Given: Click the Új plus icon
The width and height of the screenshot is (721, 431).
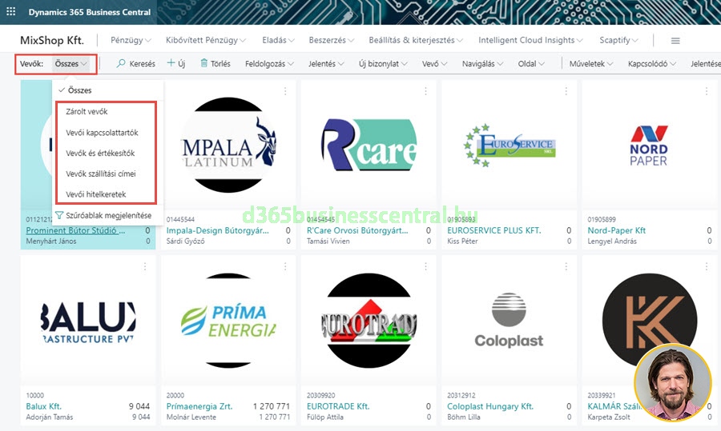Looking at the screenshot, I should (171, 63).
